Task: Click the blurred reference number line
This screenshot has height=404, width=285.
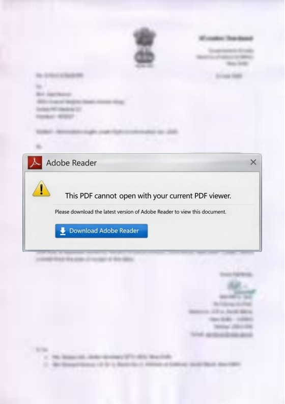Action: pyautogui.click(x=60, y=75)
